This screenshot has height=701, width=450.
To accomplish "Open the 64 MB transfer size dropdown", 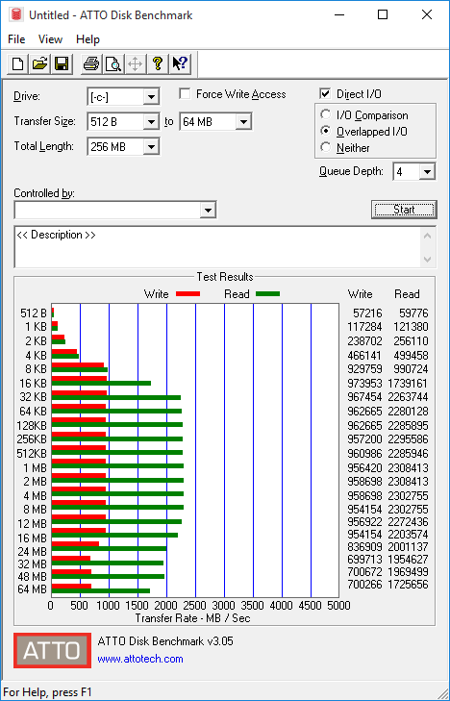I will (x=243, y=121).
